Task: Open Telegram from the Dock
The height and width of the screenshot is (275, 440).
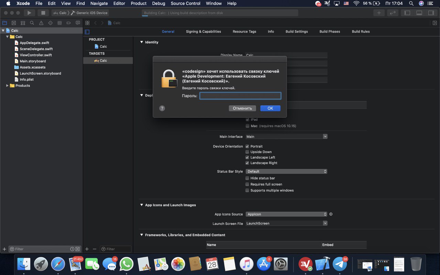Action: (x=340, y=264)
